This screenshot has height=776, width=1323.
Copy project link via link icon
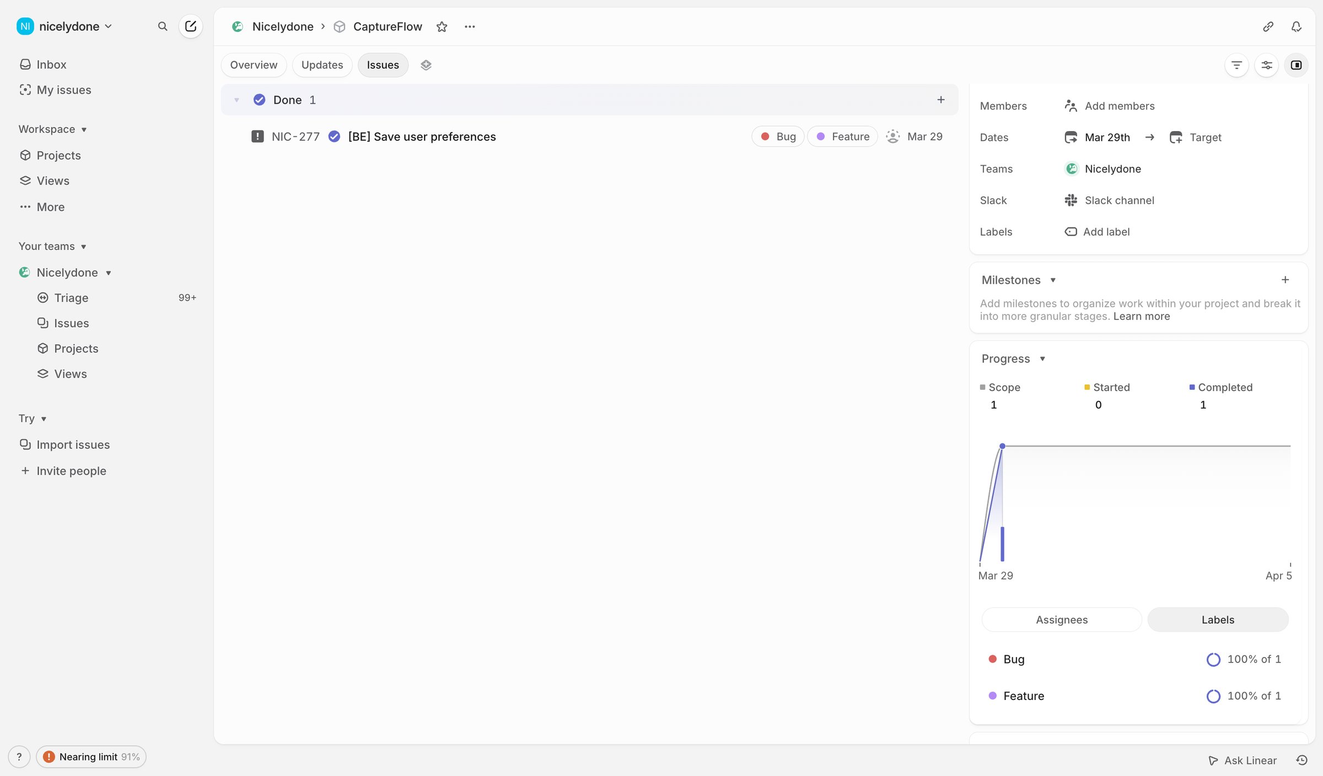[1268, 26]
